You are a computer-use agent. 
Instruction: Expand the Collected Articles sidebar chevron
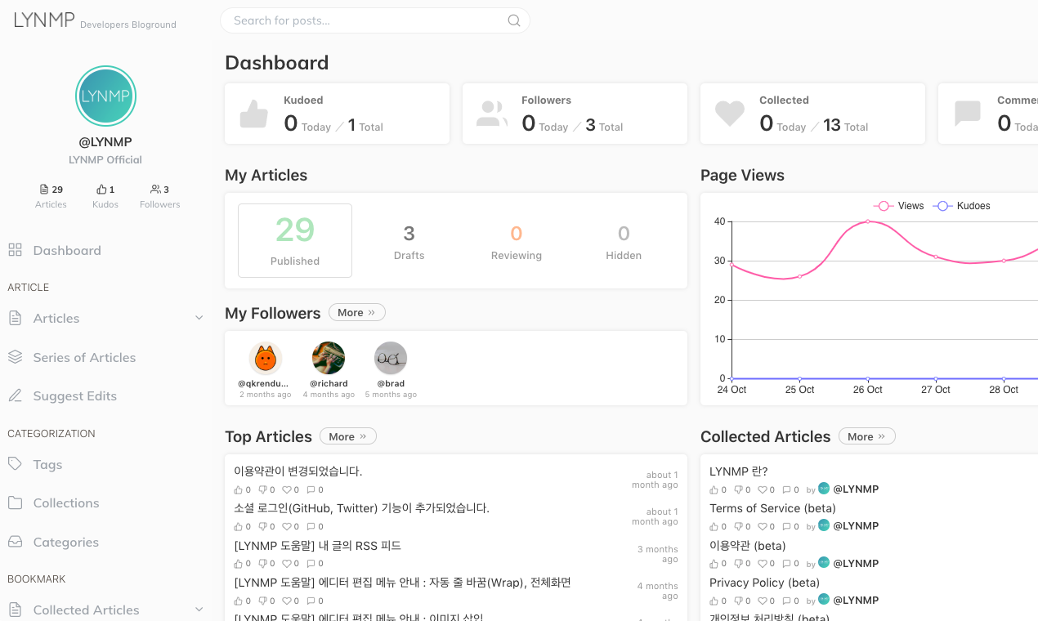(x=199, y=610)
